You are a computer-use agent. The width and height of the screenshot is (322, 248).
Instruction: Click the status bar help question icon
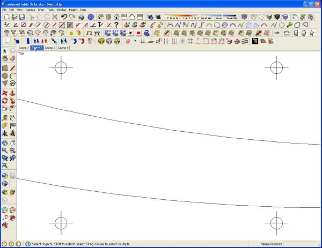(28, 244)
